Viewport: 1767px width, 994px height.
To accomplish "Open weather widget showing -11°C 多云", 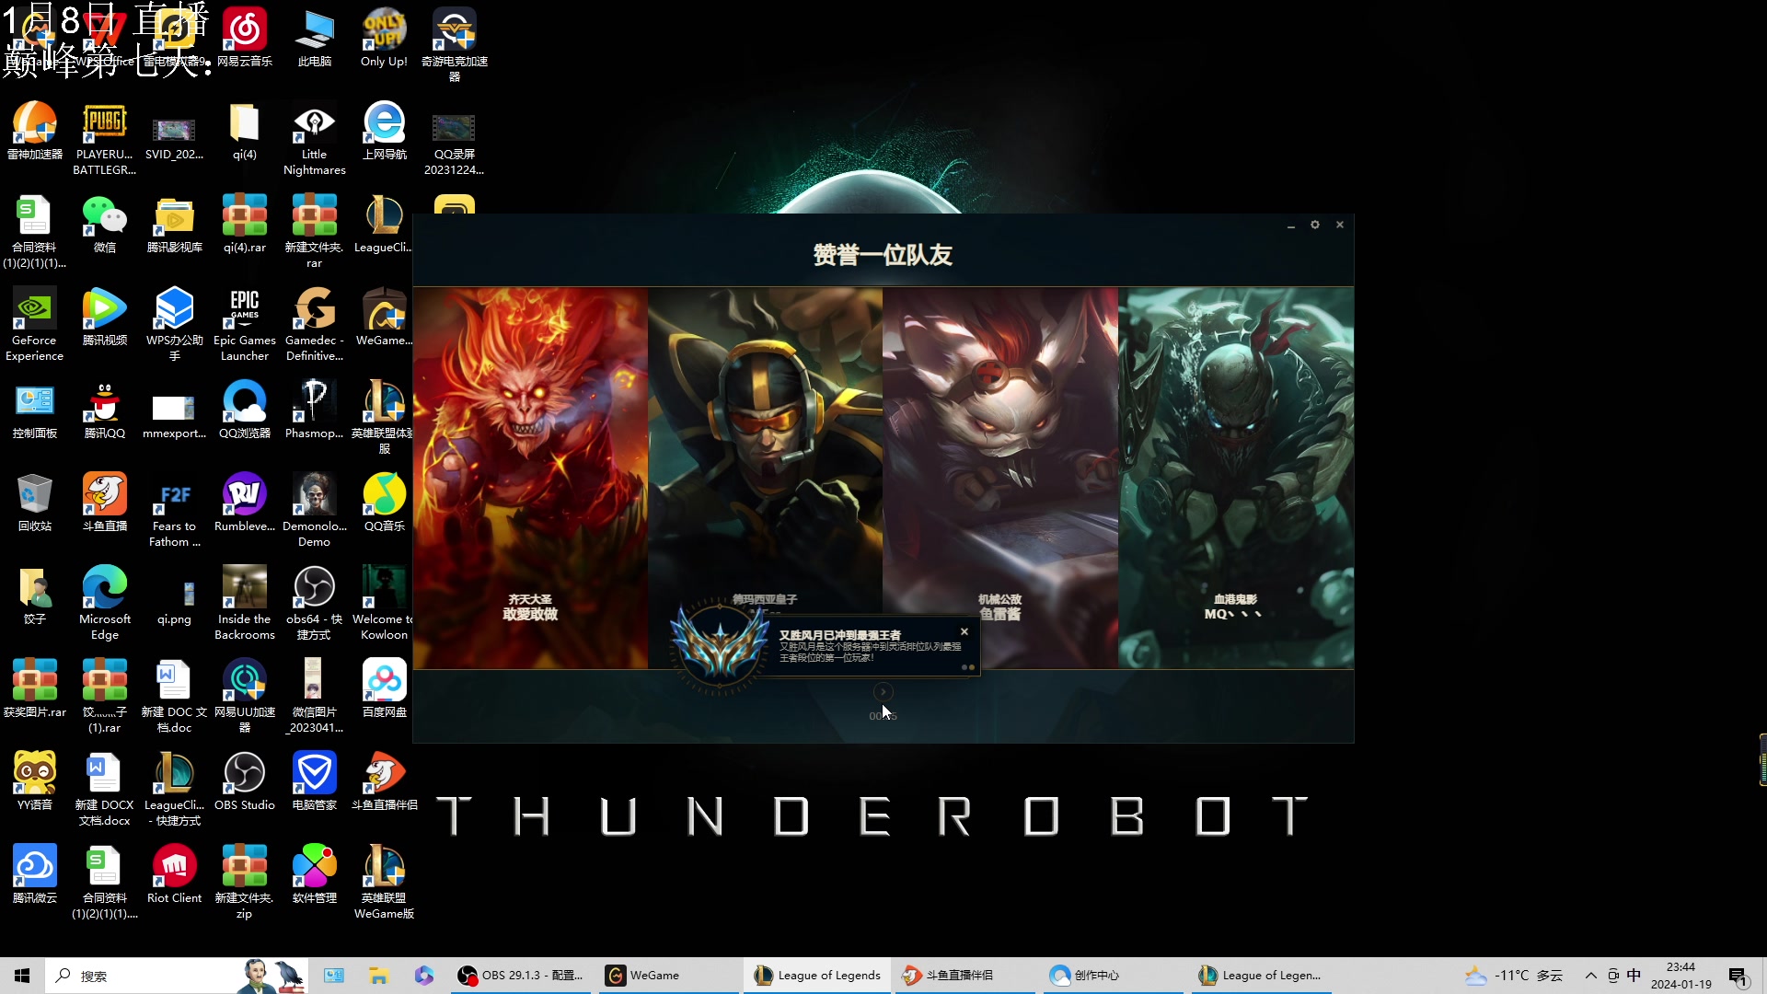I will coord(1514,976).
